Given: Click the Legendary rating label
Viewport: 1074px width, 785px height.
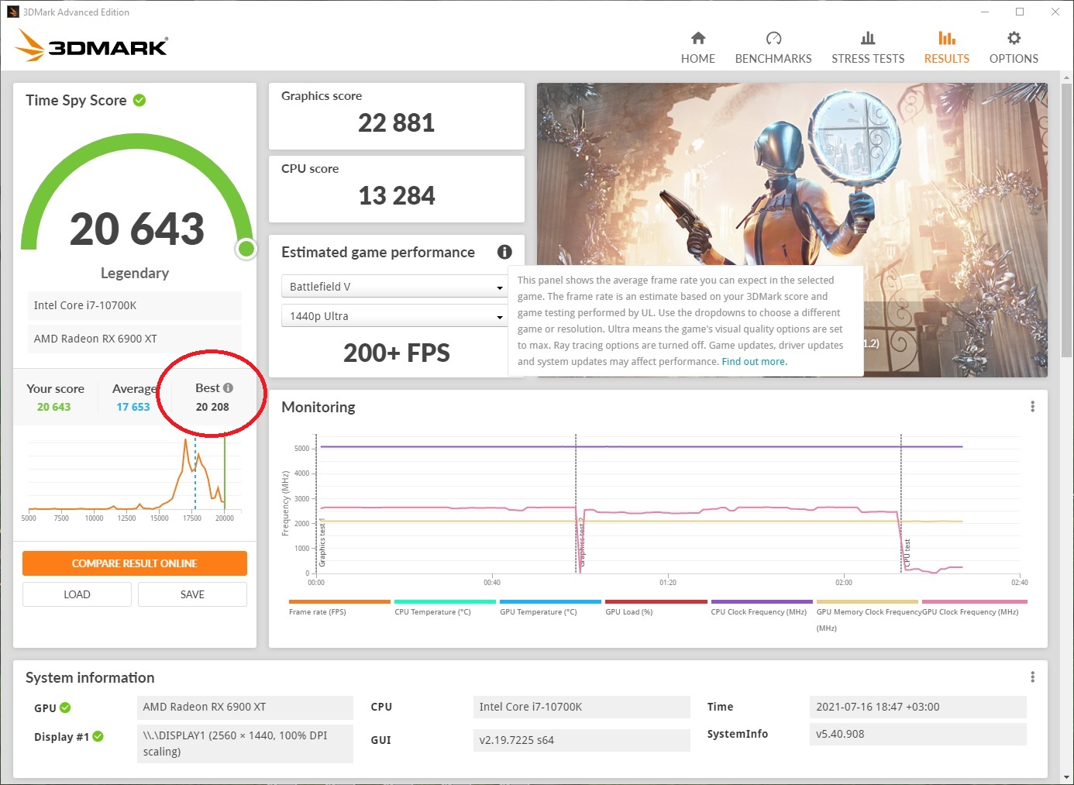Looking at the screenshot, I should click(135, 273).
